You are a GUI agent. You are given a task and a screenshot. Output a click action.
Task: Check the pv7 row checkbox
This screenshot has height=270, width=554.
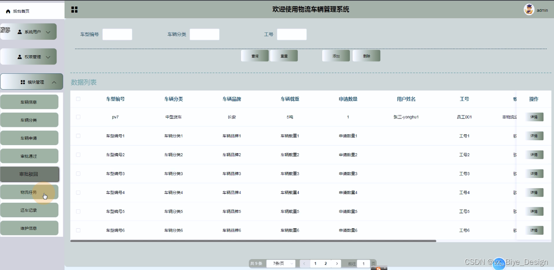(78, 117)
